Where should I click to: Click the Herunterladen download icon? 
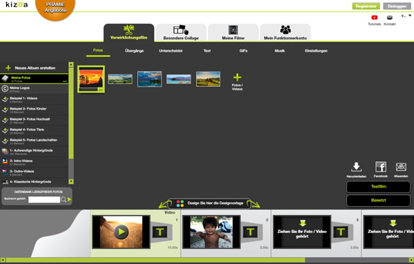(356, 167)
